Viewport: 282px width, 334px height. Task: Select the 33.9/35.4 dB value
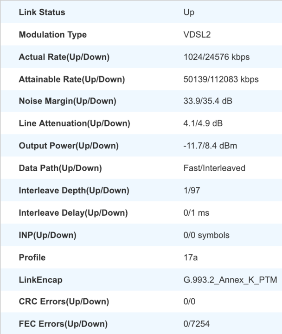(x=208, y=101)
